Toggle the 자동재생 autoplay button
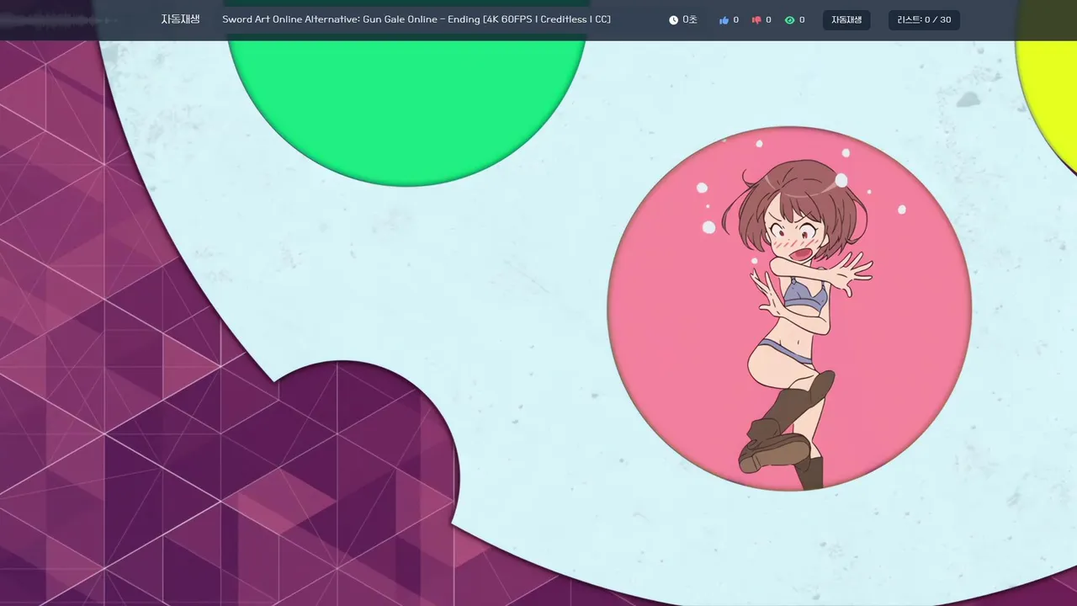Image resolution: width=1077 pixels, height=606 pixels. coord(846,20)
